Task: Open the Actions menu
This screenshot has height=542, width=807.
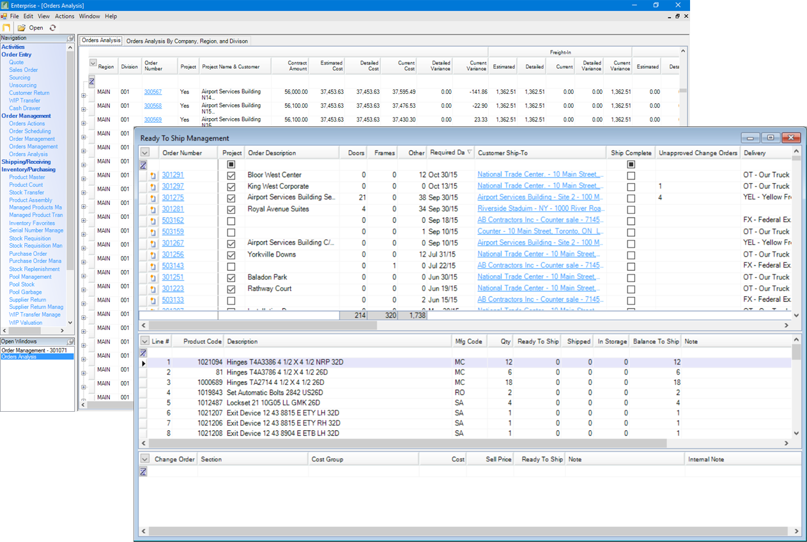Action: [65, 16]
